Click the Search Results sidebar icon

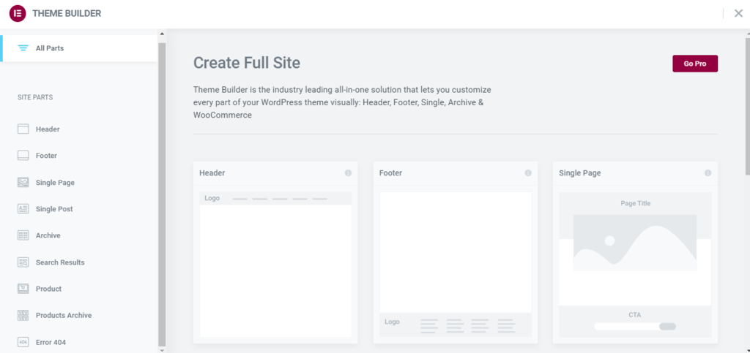[23, 262]
